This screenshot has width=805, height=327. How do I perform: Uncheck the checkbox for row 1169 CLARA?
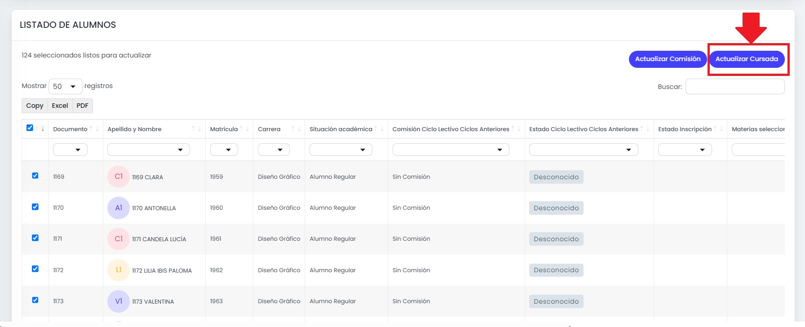[35, 176]
